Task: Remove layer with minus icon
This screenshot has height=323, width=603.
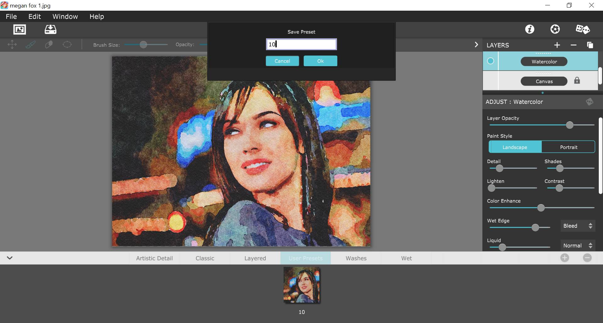Action: click(x=573, y=45)
